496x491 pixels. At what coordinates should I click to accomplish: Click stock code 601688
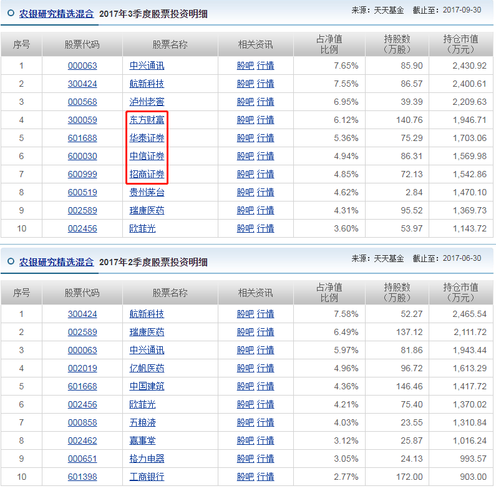(x=82, y=138)
